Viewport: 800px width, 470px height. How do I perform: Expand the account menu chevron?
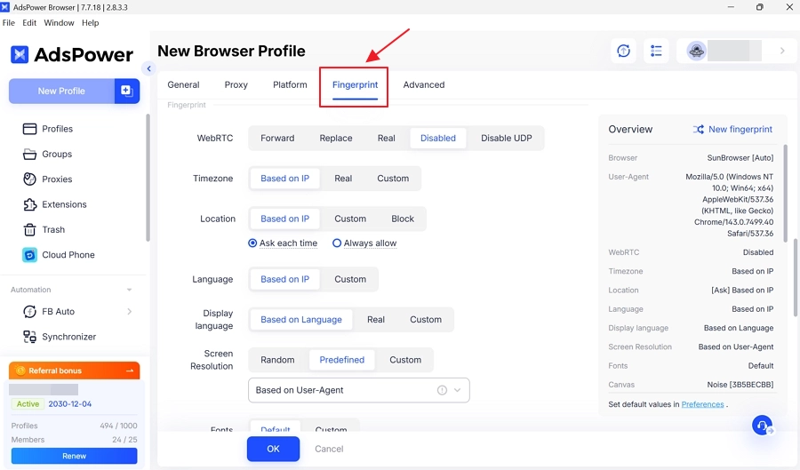(782, 51)
